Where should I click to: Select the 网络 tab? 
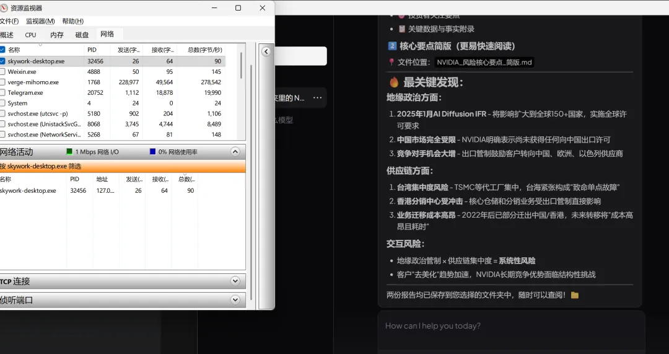click(107, 34)
